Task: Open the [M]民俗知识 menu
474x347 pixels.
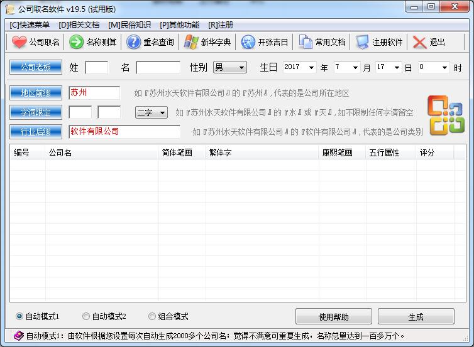Action: coord(130,24)
